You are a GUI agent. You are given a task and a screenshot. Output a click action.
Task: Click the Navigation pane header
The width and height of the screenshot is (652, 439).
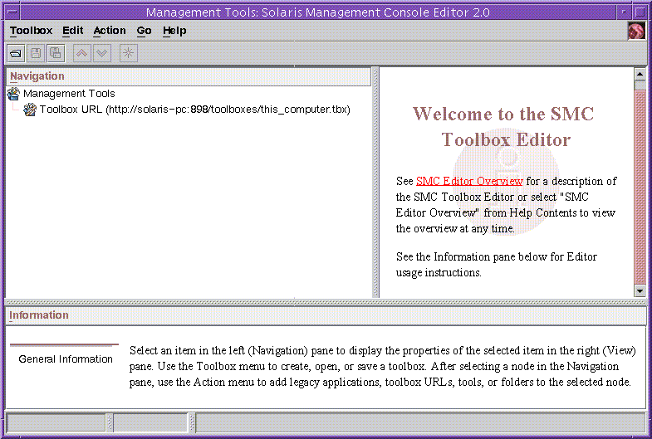189,76
